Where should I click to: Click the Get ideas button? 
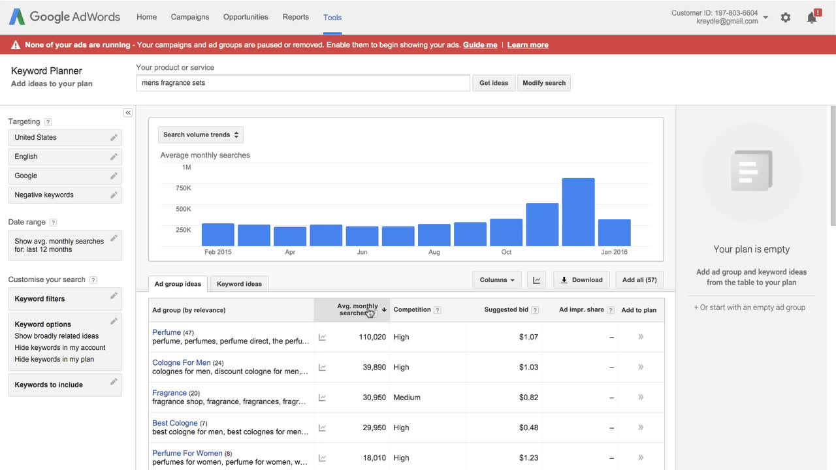pos(494,83)
